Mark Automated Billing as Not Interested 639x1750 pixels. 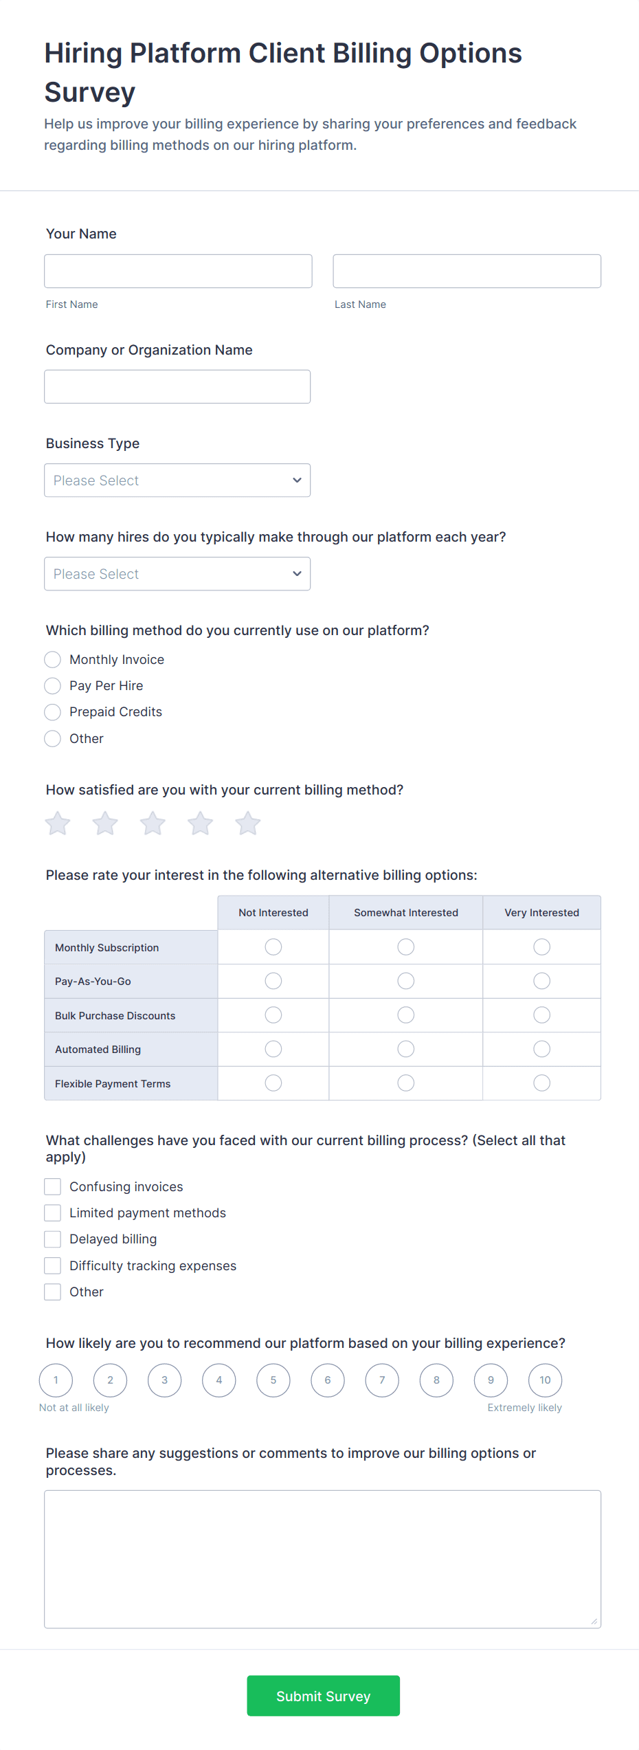coord(273,1049)
